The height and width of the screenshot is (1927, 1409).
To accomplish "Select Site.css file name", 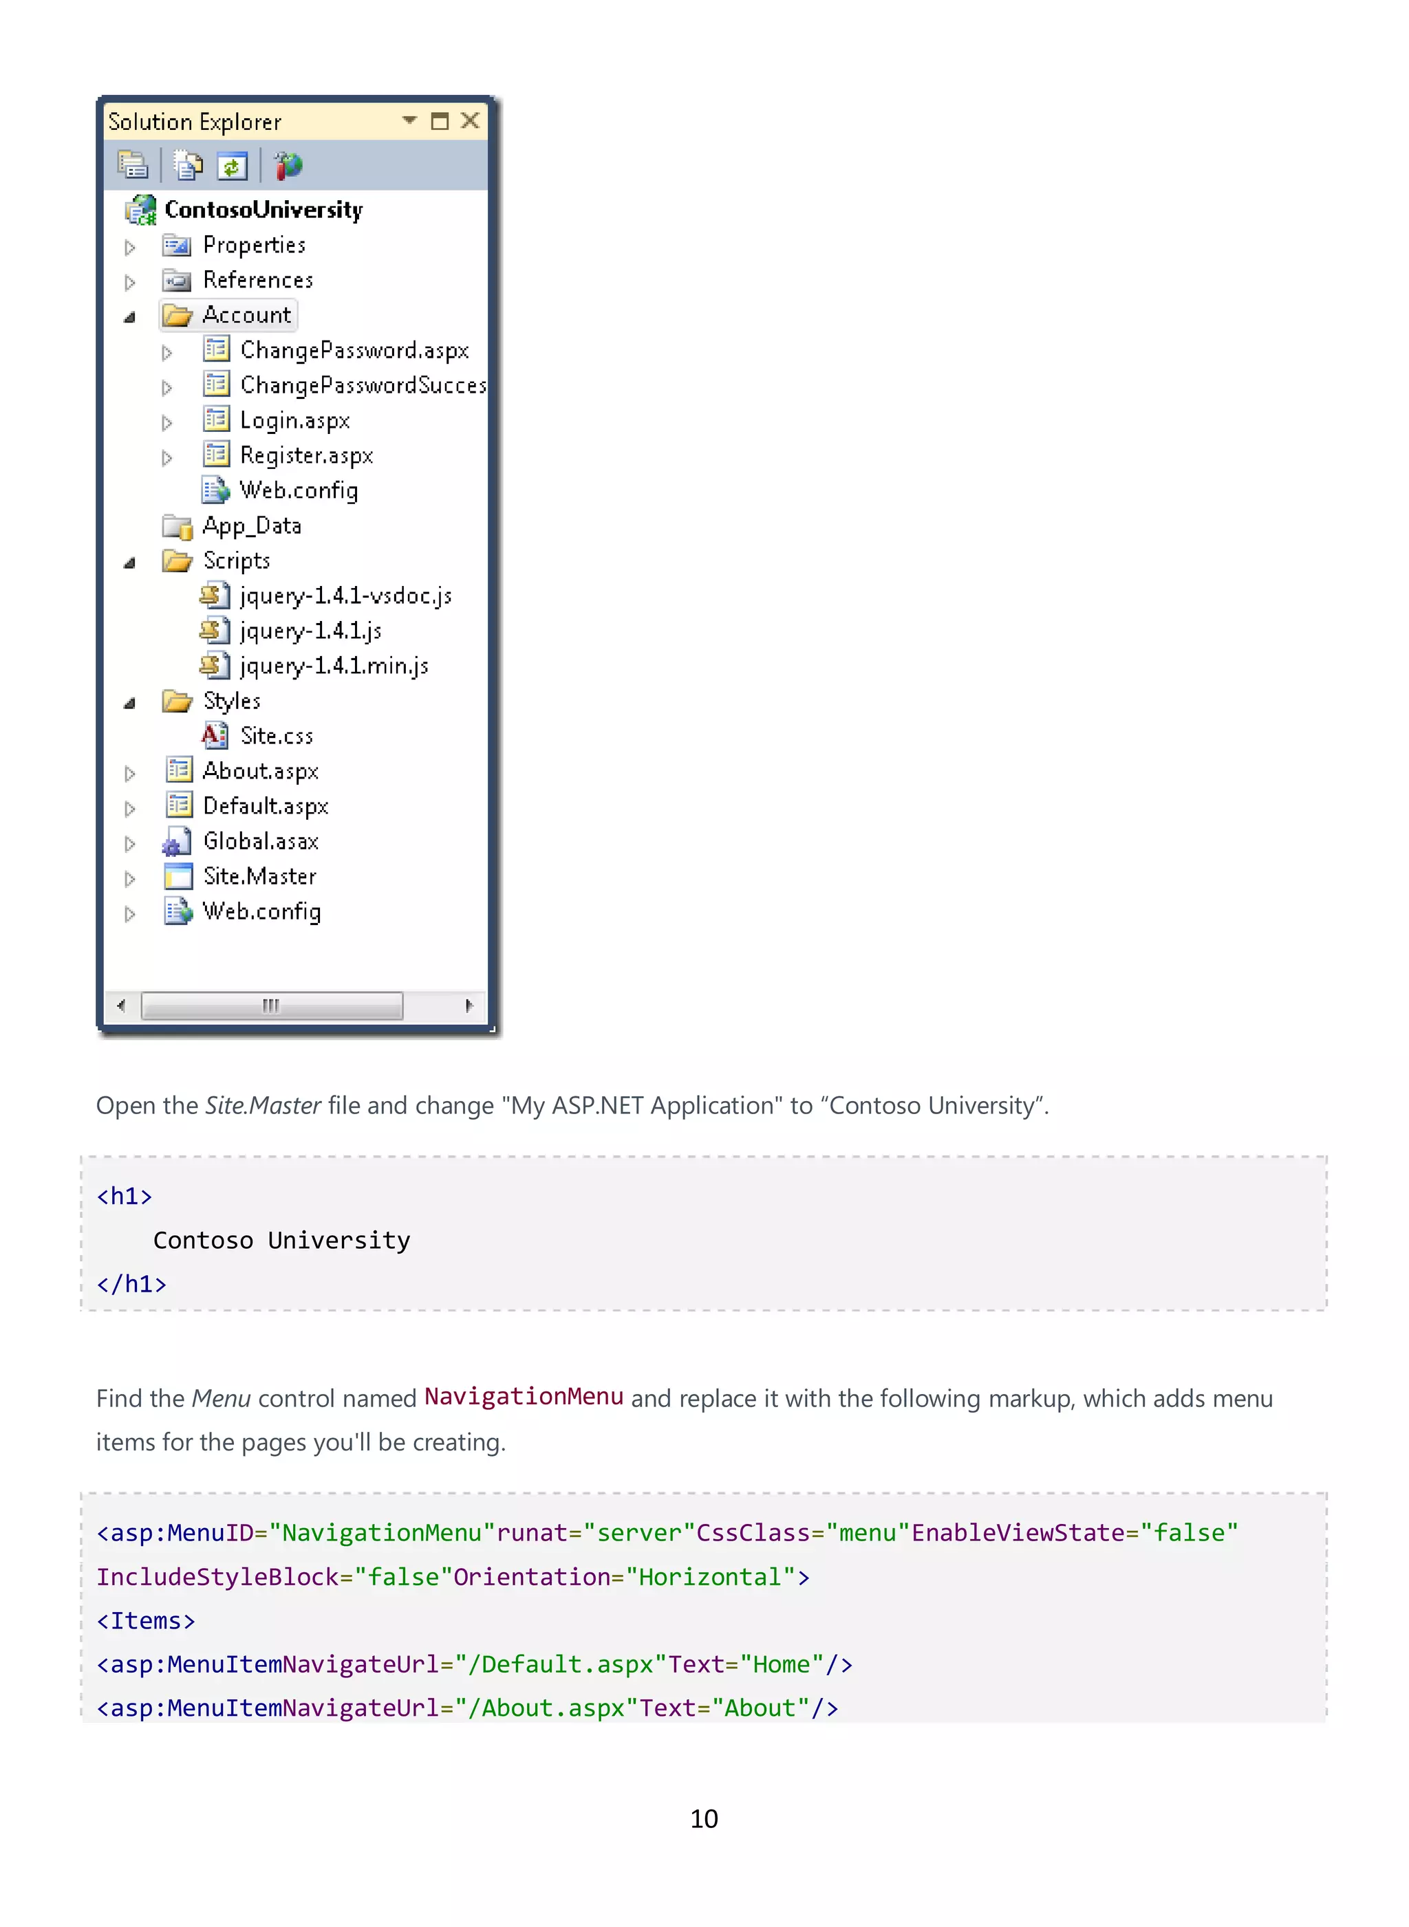I will pos(277,736).
